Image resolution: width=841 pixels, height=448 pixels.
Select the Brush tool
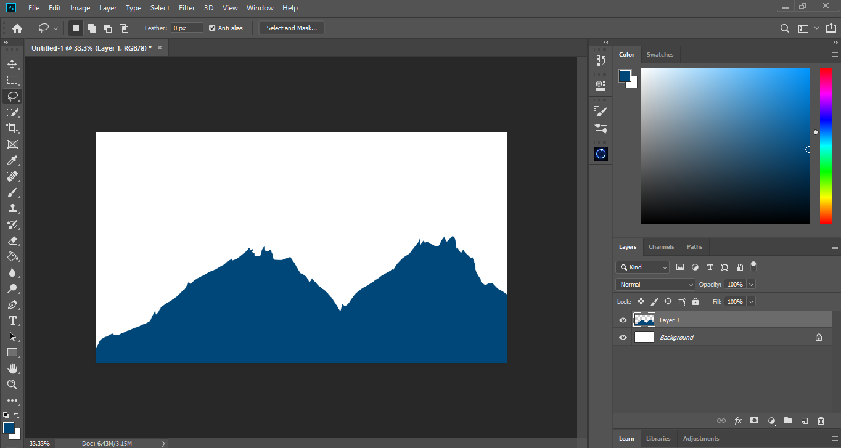pyautogui.click(x=12, y=192)
